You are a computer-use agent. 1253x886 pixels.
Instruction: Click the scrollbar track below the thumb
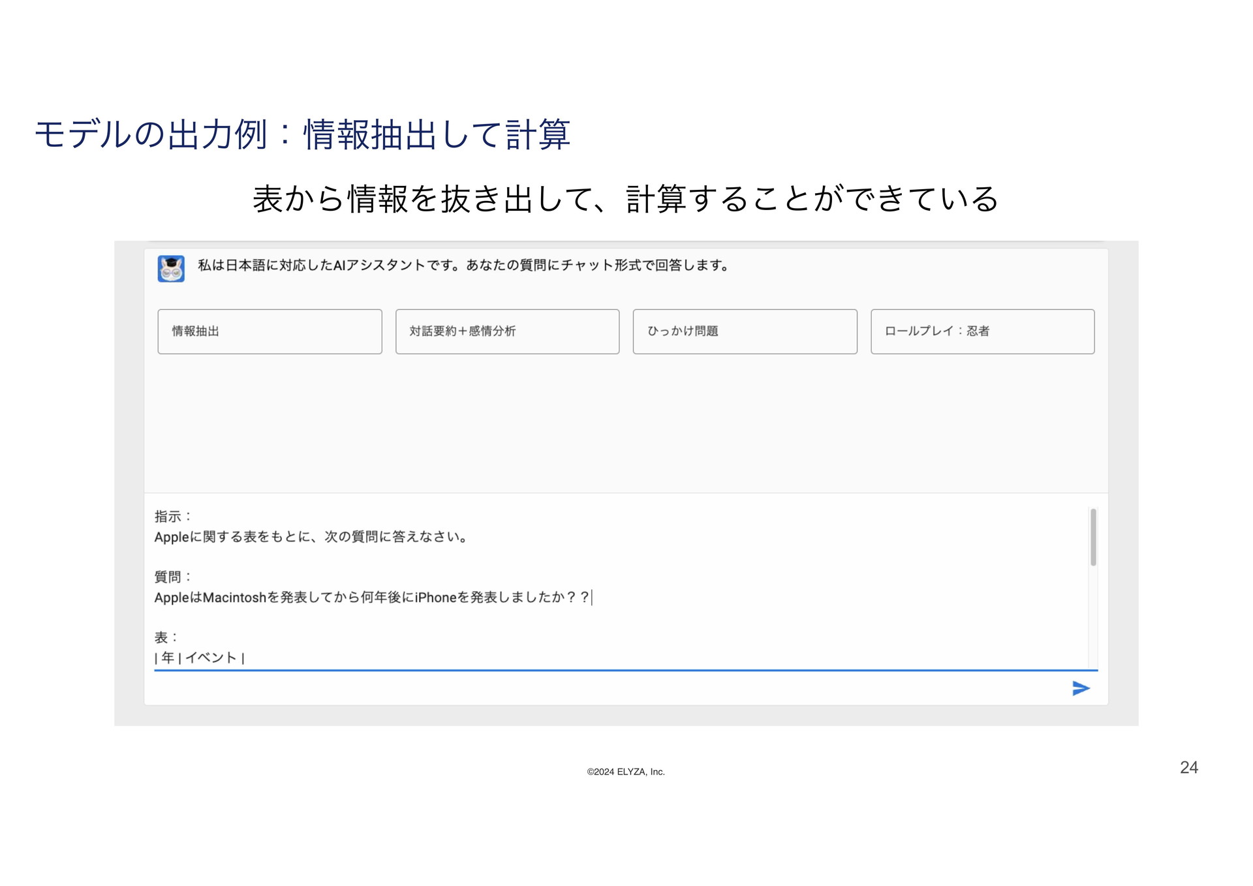point(1093,617)
